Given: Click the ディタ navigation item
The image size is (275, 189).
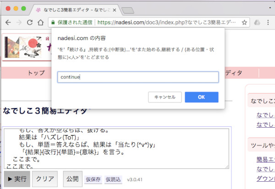Looking at the screenshot, I should coord(234,73).
